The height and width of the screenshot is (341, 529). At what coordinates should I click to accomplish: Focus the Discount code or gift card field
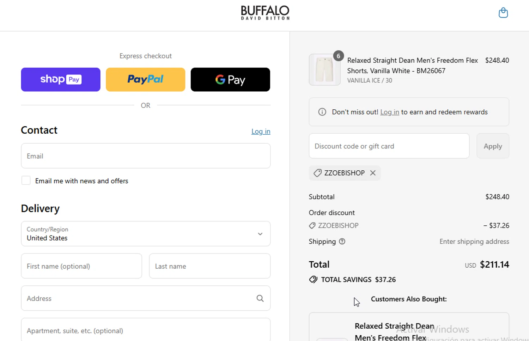pyautogui.click(x=389, y=146)
